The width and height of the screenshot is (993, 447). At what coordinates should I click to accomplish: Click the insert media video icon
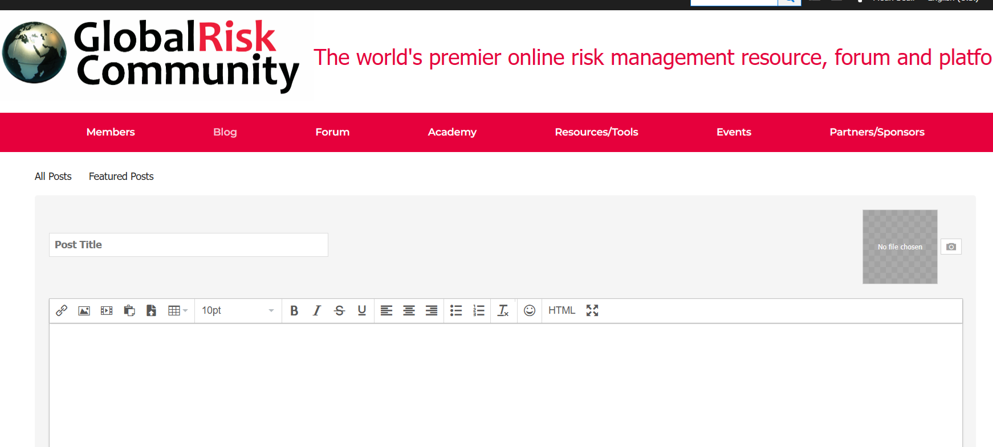107,310
